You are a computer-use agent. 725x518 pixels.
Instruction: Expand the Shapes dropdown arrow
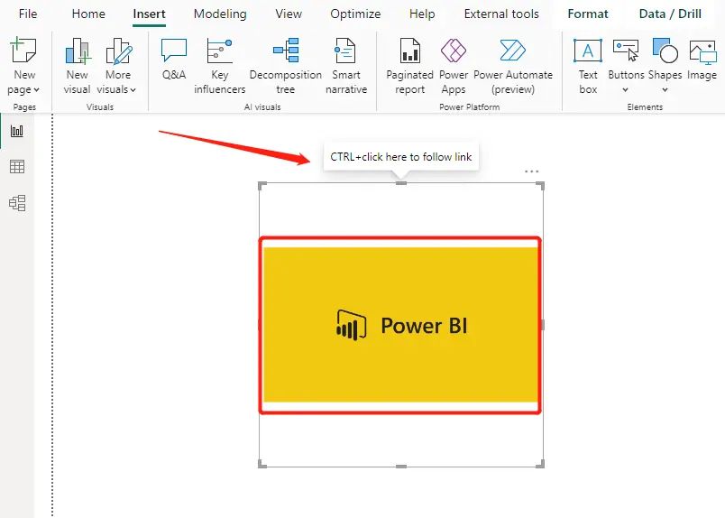pos(665,90)
